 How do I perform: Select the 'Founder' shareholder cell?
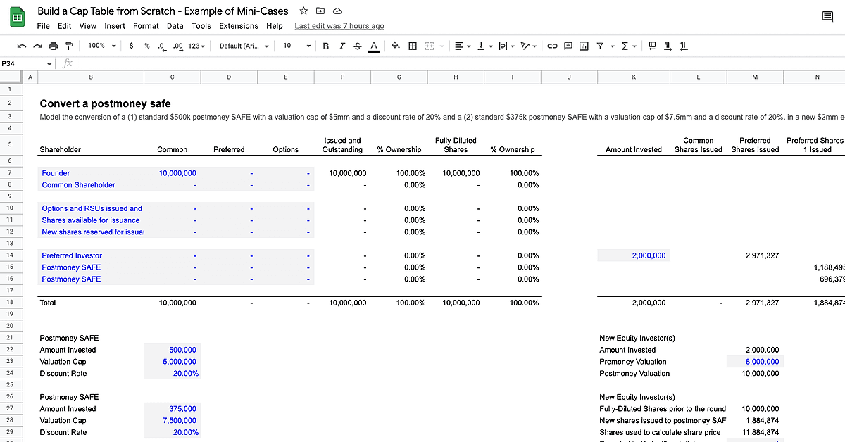click(91, 173)
